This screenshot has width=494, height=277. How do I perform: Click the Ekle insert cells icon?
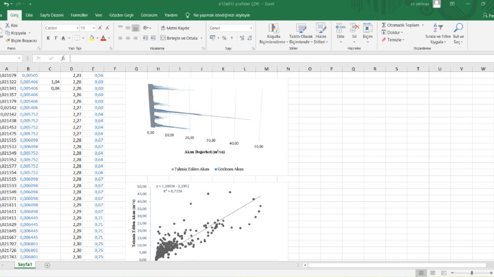(341, 29)
